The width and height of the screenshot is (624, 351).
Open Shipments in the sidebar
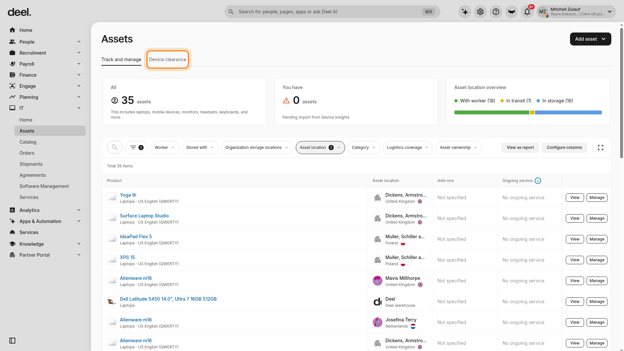pyautogui.click(x=31, y=164)
